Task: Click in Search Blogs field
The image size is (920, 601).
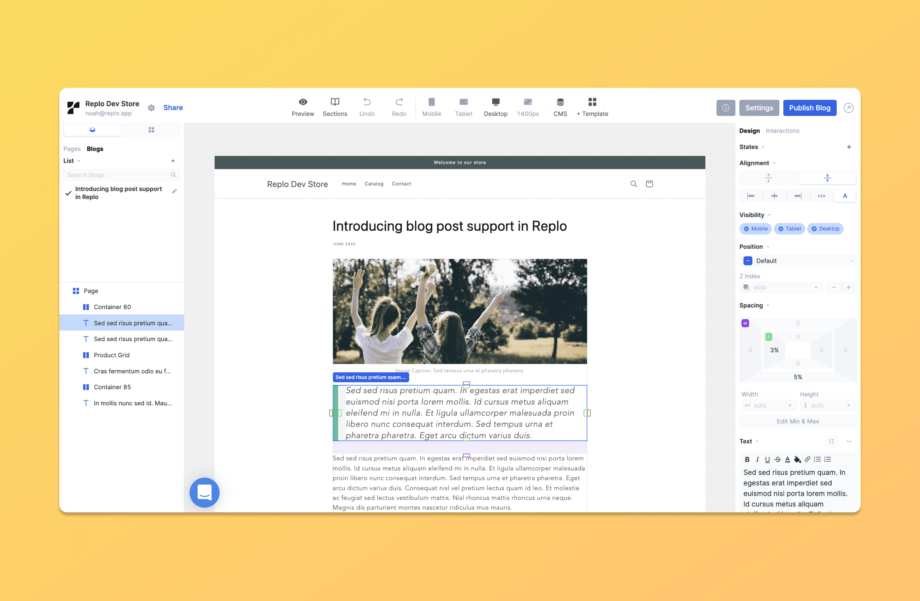Action: [121, 175]
